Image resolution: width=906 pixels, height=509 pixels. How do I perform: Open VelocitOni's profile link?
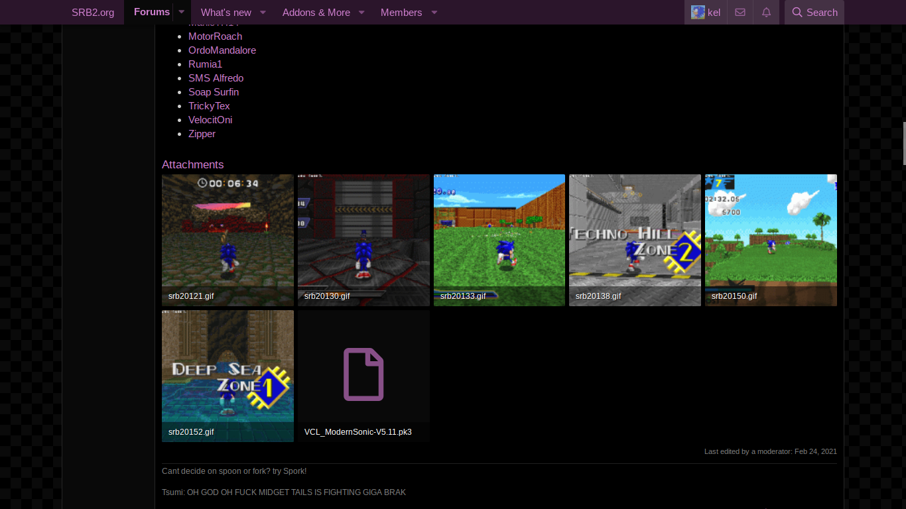coord(210,120)
